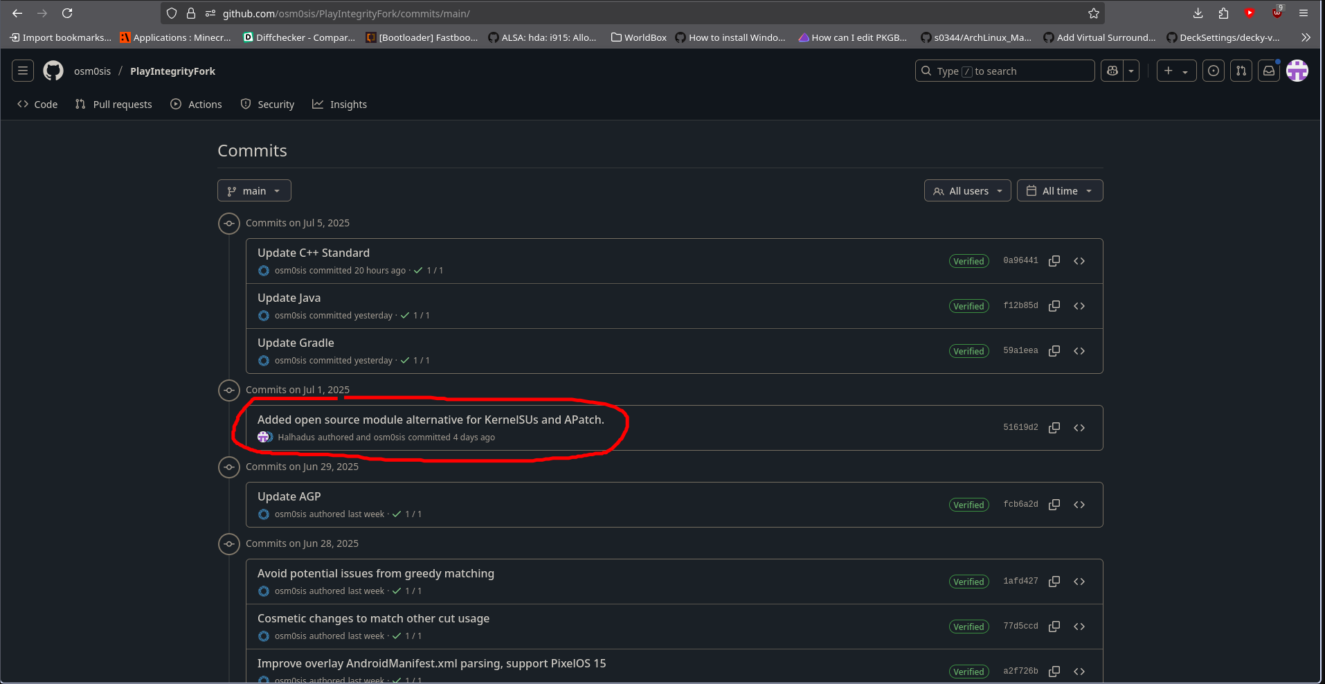1325x684 pixels.
Task: Browse repository at commit 0a96441
Action: click(1079, 261)
